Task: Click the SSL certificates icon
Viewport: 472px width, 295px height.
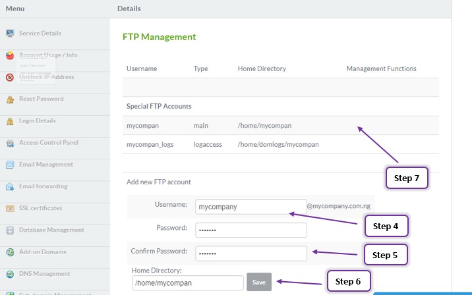Action: tap(10, 208)
